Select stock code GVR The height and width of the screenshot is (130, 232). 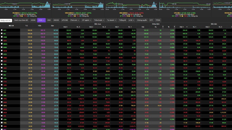[x=5, y=85]
